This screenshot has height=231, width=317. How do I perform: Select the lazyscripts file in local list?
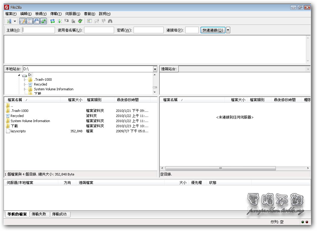pyautogui.click(x=18, y=131)
